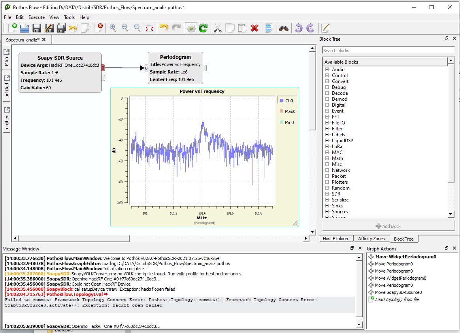Expand the Filter category
460x333 pixels.
point(327,129)
